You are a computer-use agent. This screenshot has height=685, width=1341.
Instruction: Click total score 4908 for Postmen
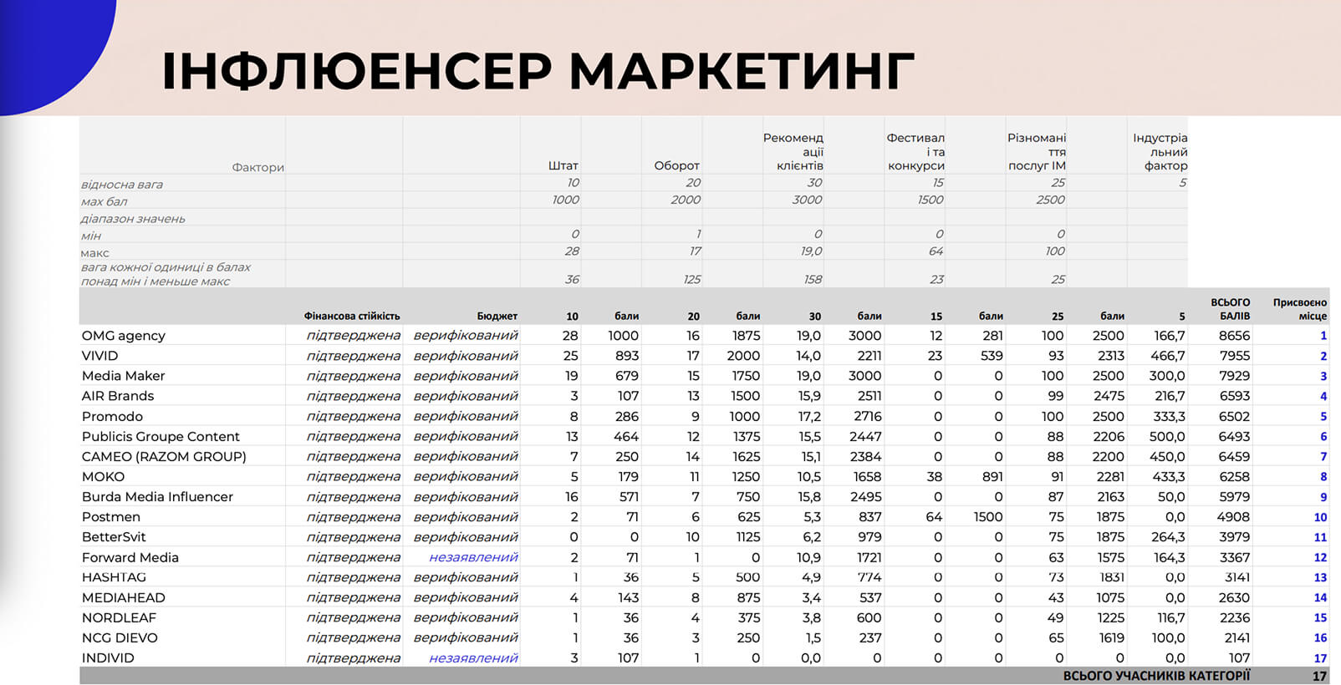point(1234,517)
